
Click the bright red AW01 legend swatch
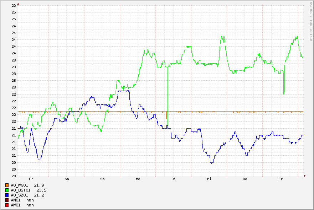pyautogui.click(x=7, y=205)
